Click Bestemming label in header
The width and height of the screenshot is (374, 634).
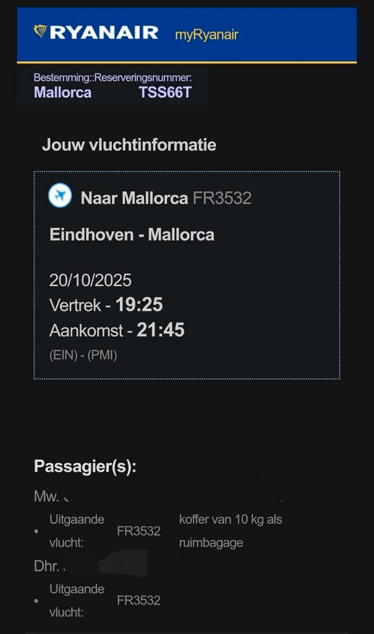tap(61, 78)
